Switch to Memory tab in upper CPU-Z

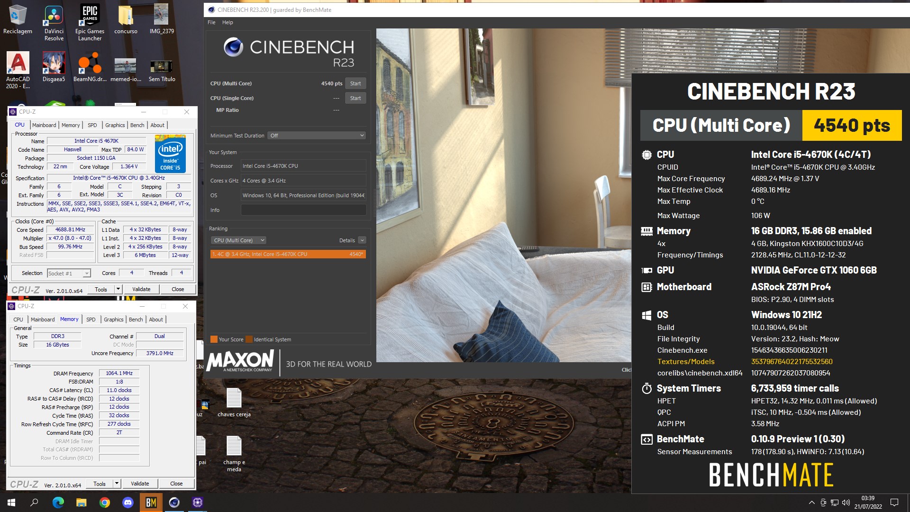click(71, 125)
